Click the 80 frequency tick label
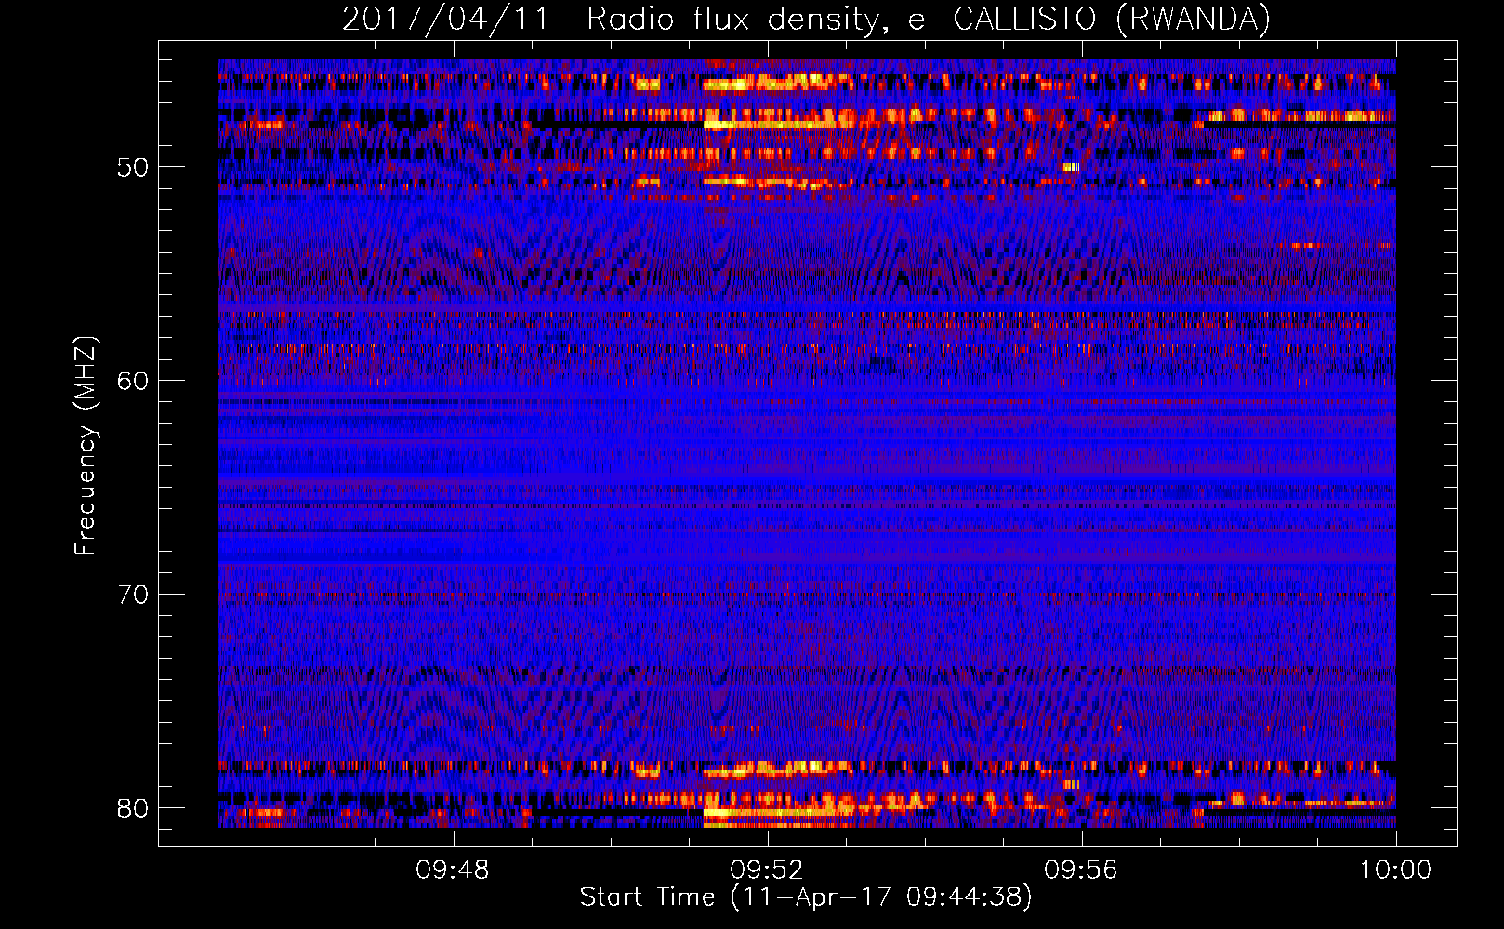The image size is (1504, 929). coord(133,808)
